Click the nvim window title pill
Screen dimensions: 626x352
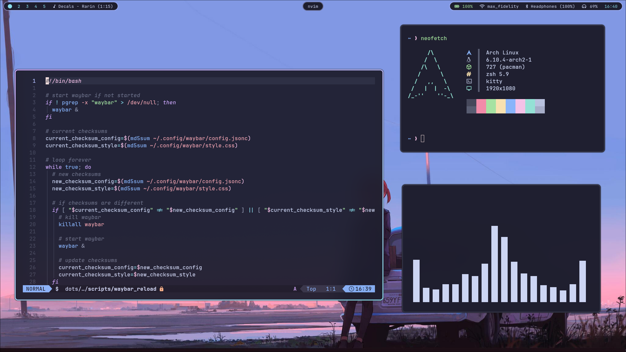(x=313, y=6)
